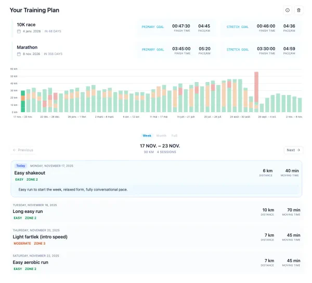Select the highlighted 17 nov. – 23 nov. bar
312x283 pixels.
(23, 101)
